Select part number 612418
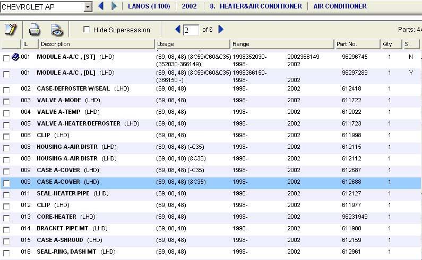Viewport: 422px width, 260px height. click(351, 88)
